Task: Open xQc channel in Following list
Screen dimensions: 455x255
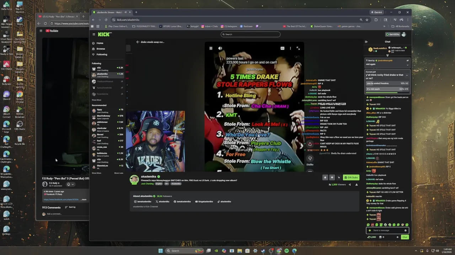Action: (x=107, y=69)
